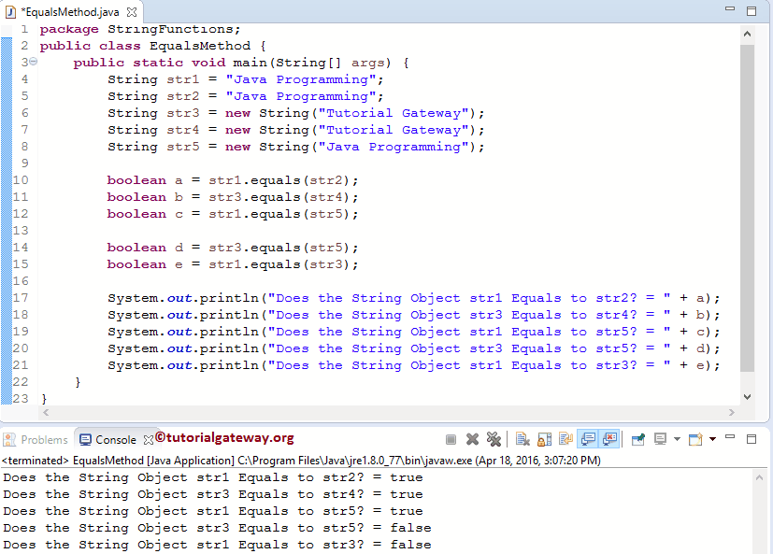Click line number 17 in the gutter
773x554 pixels.
click(21, 298)
